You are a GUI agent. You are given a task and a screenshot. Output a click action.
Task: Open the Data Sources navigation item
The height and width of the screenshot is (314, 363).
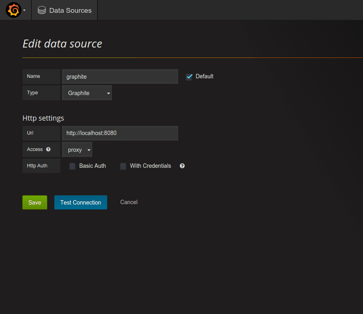70,10
